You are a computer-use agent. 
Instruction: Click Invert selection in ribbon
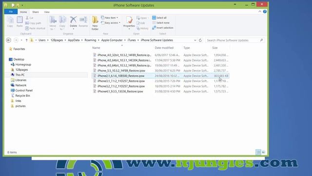pos(163,28)
